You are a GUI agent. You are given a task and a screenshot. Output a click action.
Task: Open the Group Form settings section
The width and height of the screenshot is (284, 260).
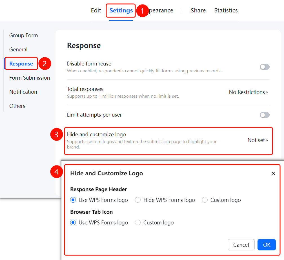coord(24,35)
